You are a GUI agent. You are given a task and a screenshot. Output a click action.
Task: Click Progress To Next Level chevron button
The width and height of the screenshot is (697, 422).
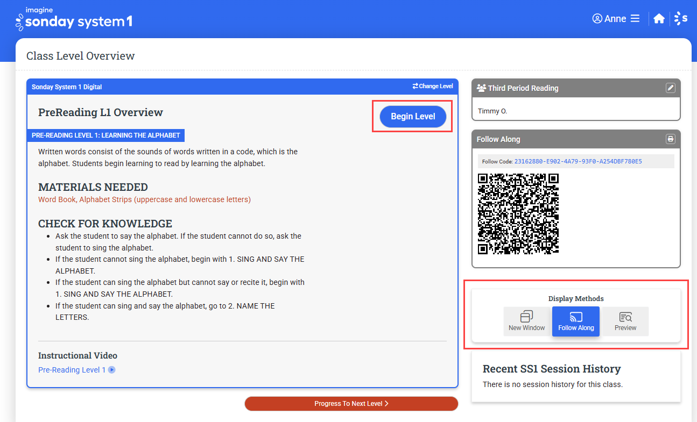click(351, 404)
